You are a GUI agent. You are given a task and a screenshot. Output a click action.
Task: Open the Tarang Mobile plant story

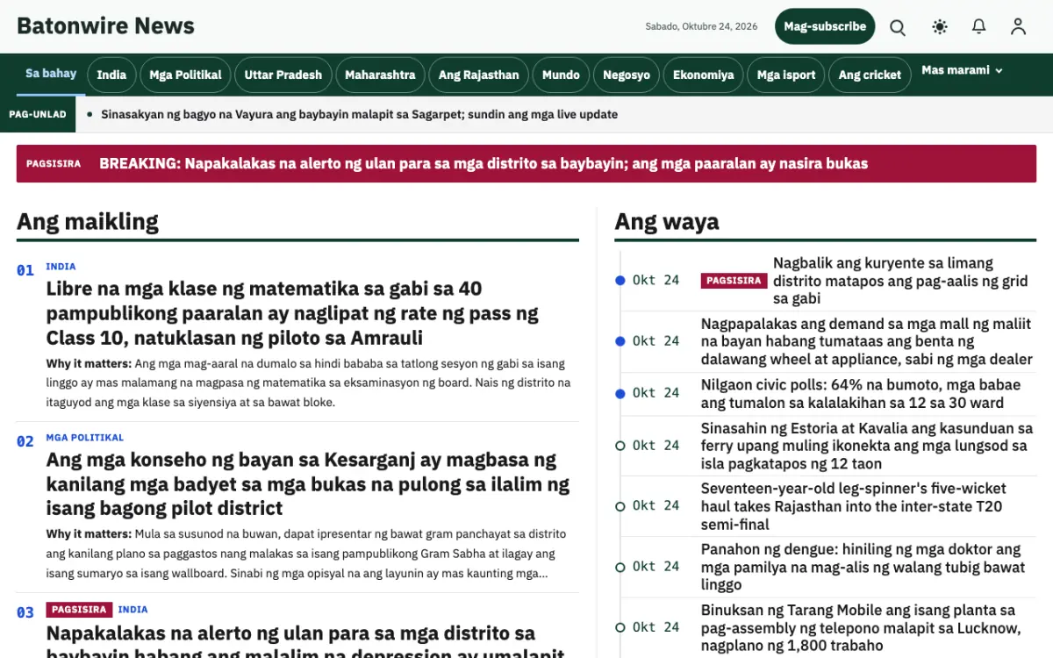coord(861,627)
